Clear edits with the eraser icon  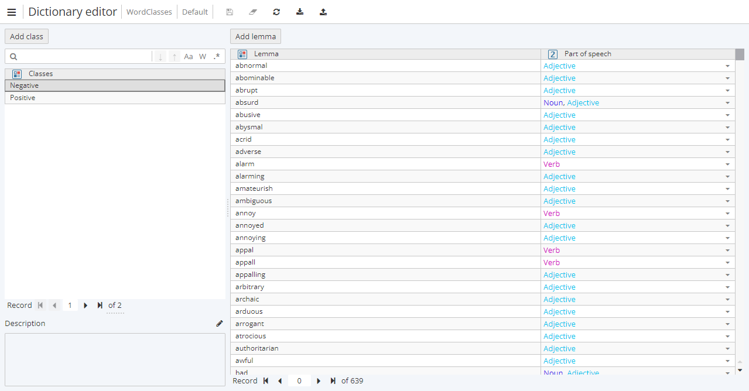coord(252,12)
